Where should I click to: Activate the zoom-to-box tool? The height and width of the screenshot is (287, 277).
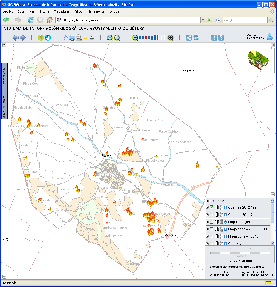point(110,38)
